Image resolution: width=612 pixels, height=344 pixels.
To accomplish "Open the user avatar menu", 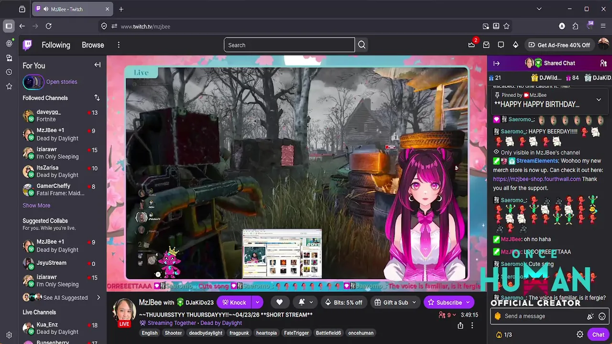I will coord(603,45).
